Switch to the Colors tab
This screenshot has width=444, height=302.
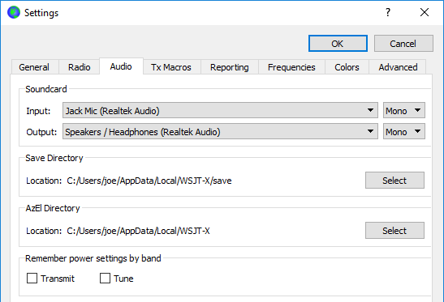pos(347,67)
